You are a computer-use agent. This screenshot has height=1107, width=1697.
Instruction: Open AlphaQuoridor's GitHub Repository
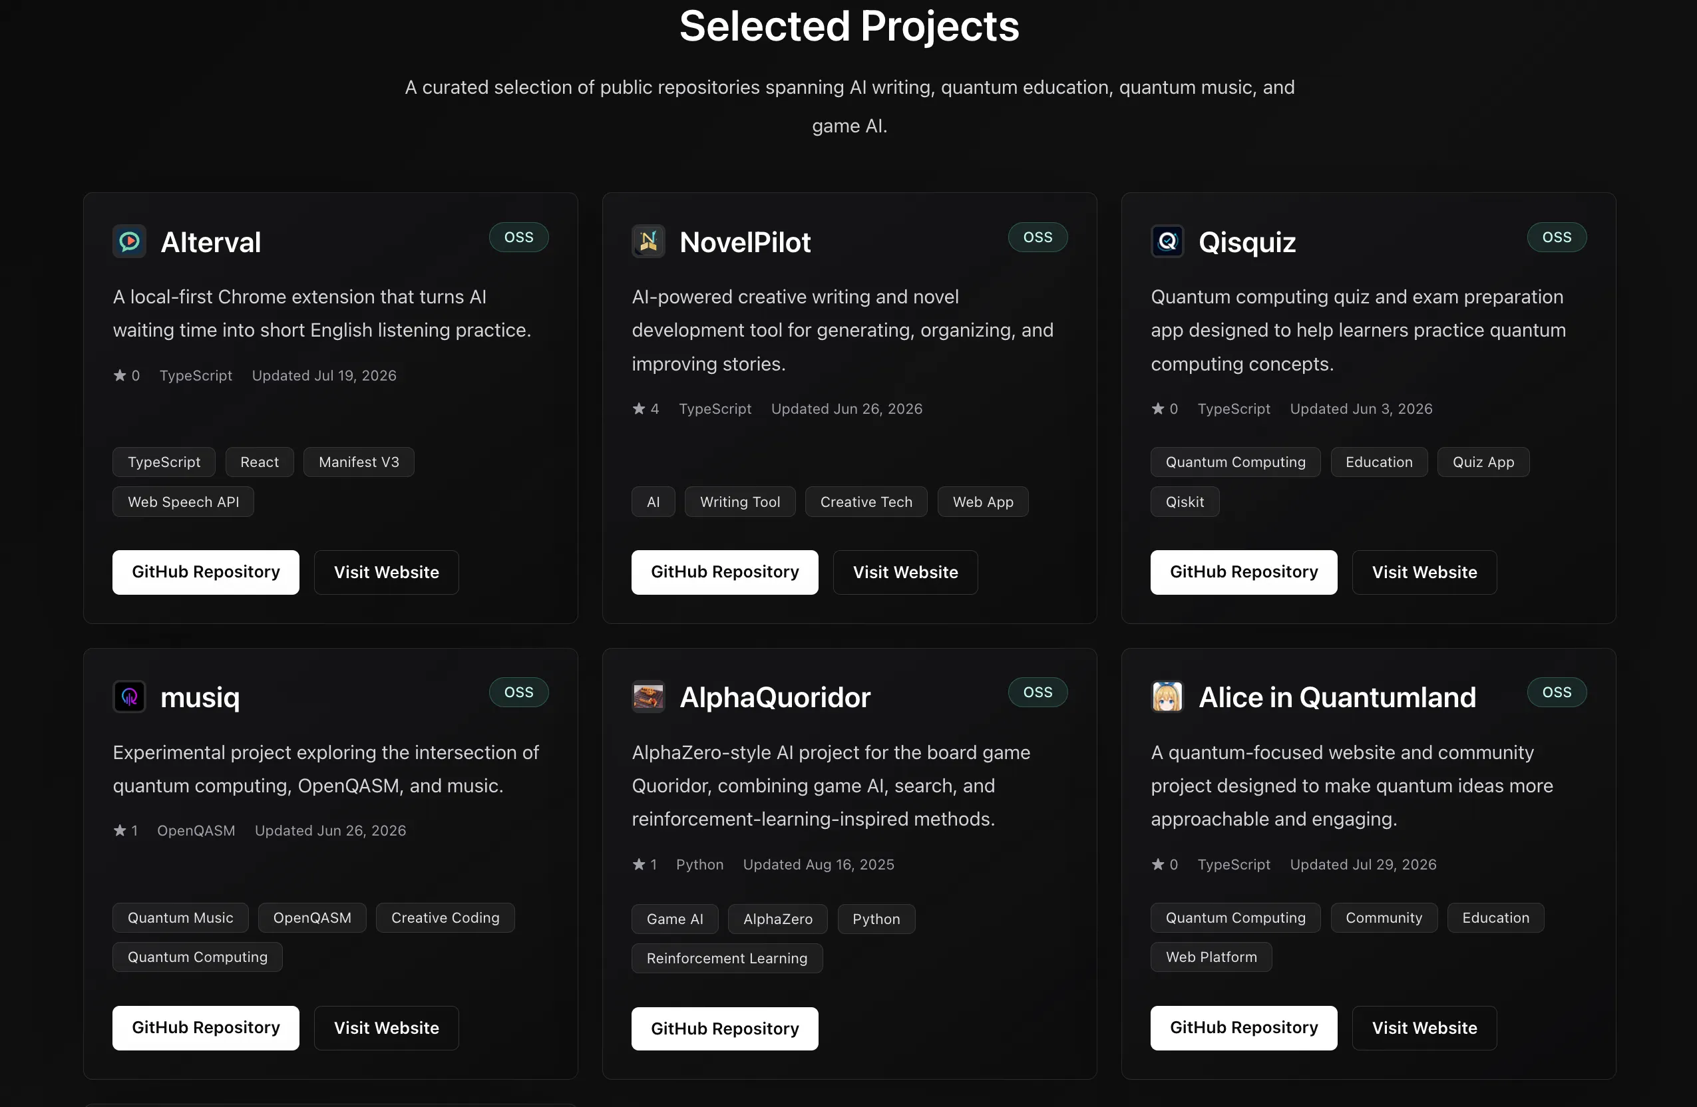[725, 1028]
